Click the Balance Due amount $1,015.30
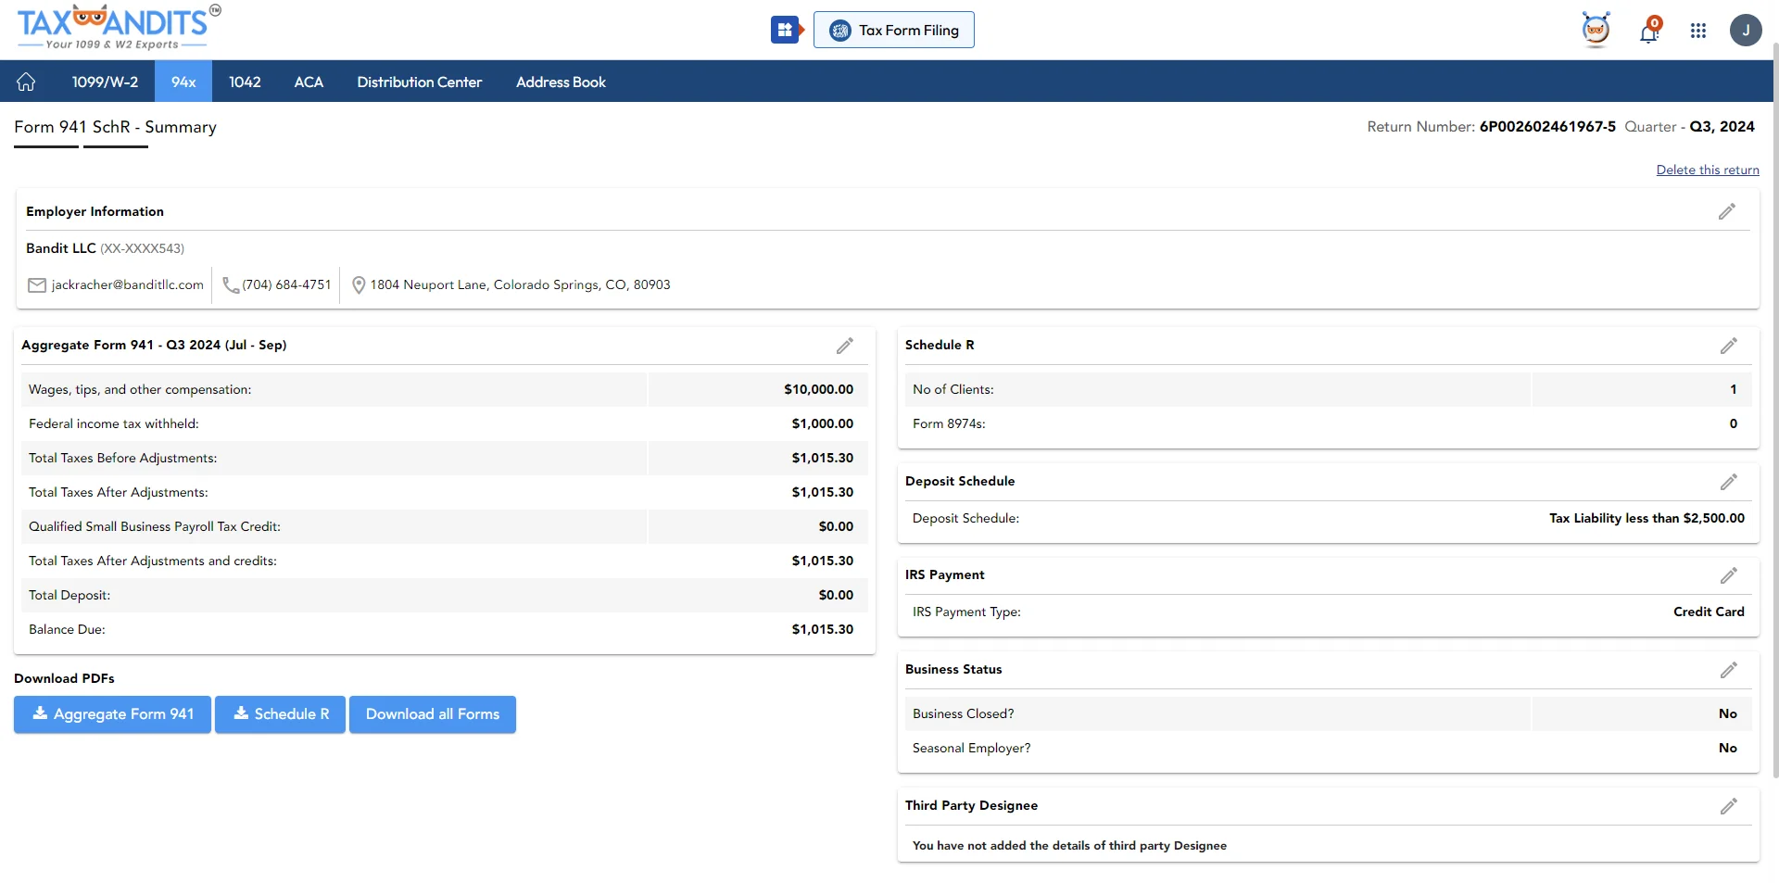1779x883 pixels. coord(823,629)
